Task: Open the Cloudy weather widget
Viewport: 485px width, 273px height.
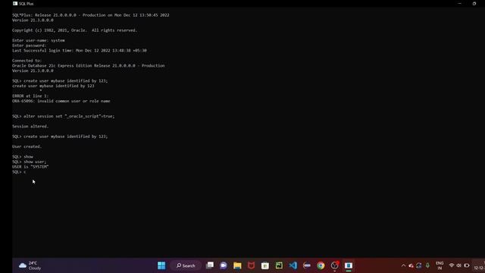Action: tap(30, 265)
